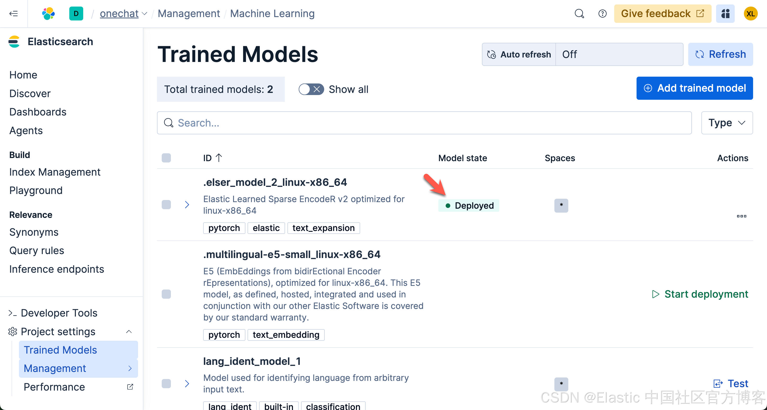767x410 pixels.
Task: Click the Elasticsearch logo in sidebar
Action: click(14, 42)
